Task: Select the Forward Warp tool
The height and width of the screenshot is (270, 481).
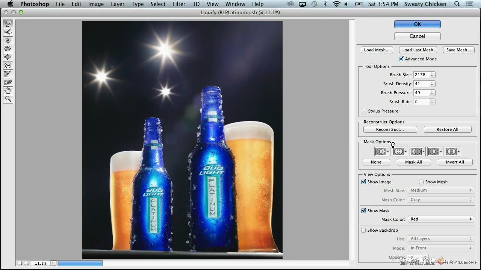Action: point(8,24)
